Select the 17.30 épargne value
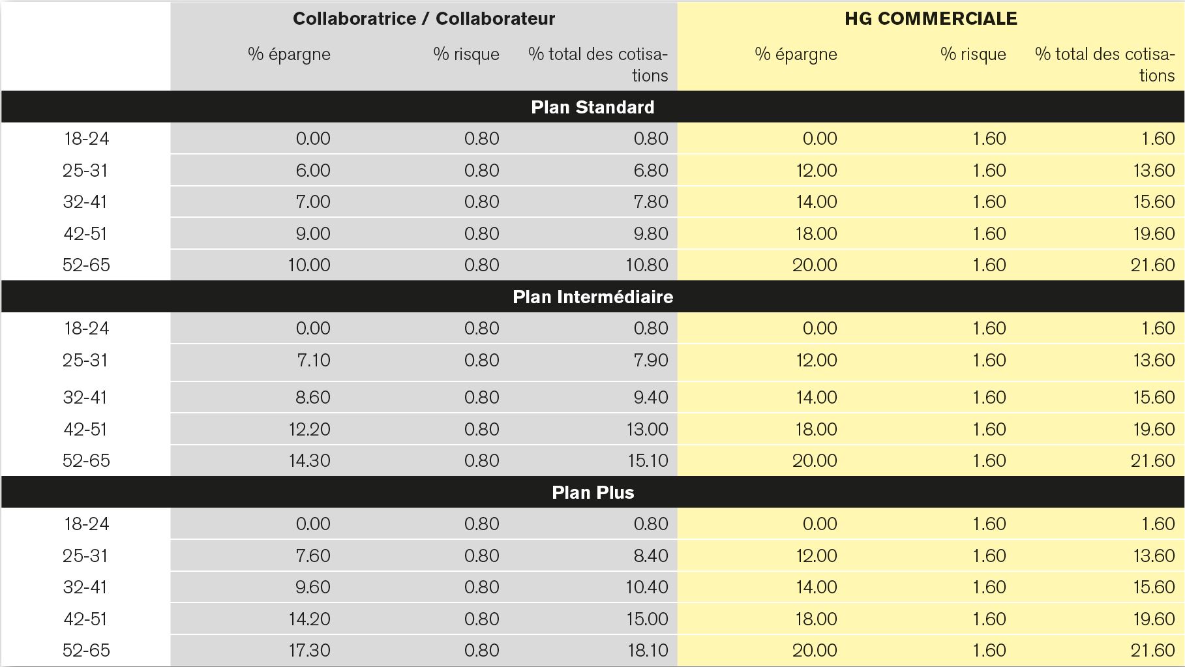 pos(309,650)
